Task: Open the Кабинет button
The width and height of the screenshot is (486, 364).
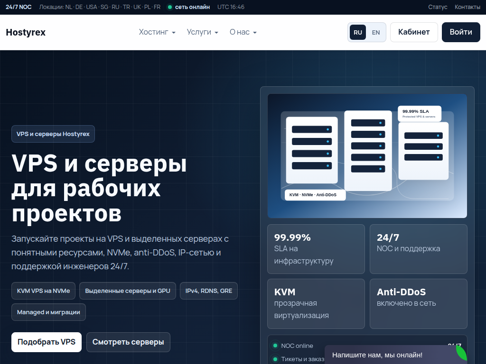Action: click(x=414, y=32)
